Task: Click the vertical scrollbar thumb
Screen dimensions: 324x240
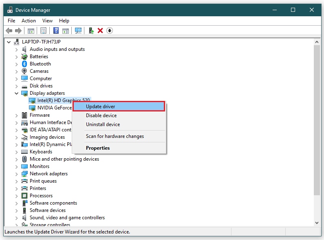Action: (317, 120)
